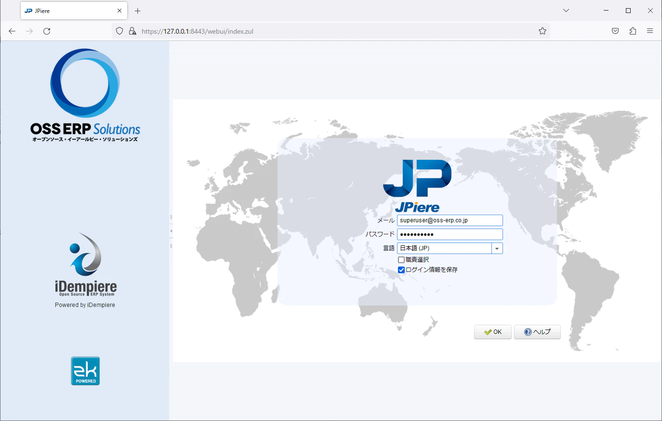Expand the 言語 language dropdown arrow

coord(497,248)
